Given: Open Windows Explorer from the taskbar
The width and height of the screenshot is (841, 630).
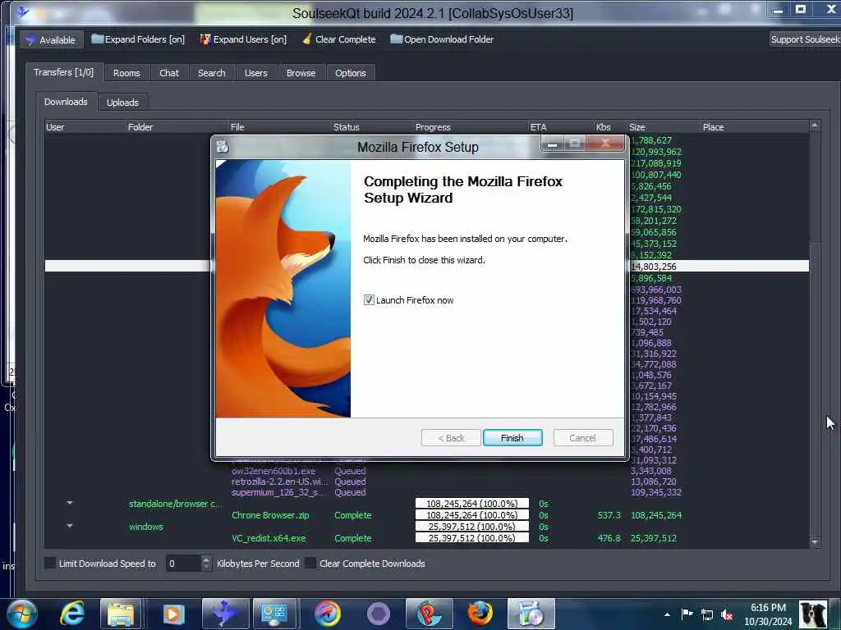Looking at the screenshot, I should click(x=121, y=614).
